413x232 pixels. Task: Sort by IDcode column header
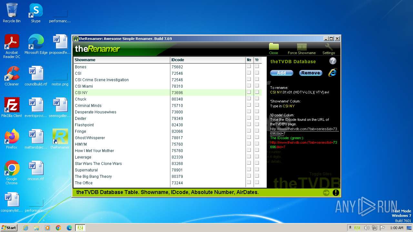(x=208, y=60)
